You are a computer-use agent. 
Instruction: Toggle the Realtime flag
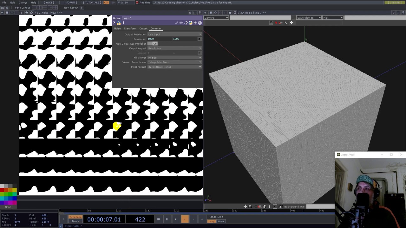(x=137, y=3)
